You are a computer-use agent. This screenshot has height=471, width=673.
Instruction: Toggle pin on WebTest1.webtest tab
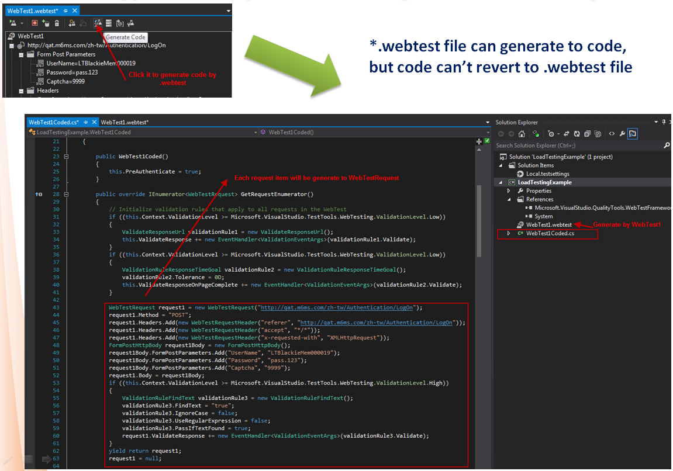65,11
